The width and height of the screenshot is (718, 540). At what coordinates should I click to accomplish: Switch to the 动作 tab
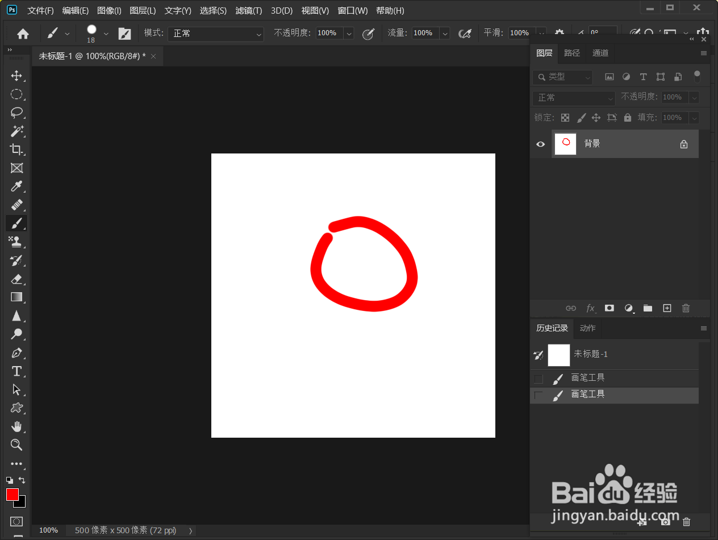[x=587, y=328]
